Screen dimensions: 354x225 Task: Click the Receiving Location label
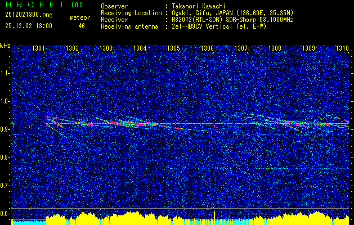131,13
